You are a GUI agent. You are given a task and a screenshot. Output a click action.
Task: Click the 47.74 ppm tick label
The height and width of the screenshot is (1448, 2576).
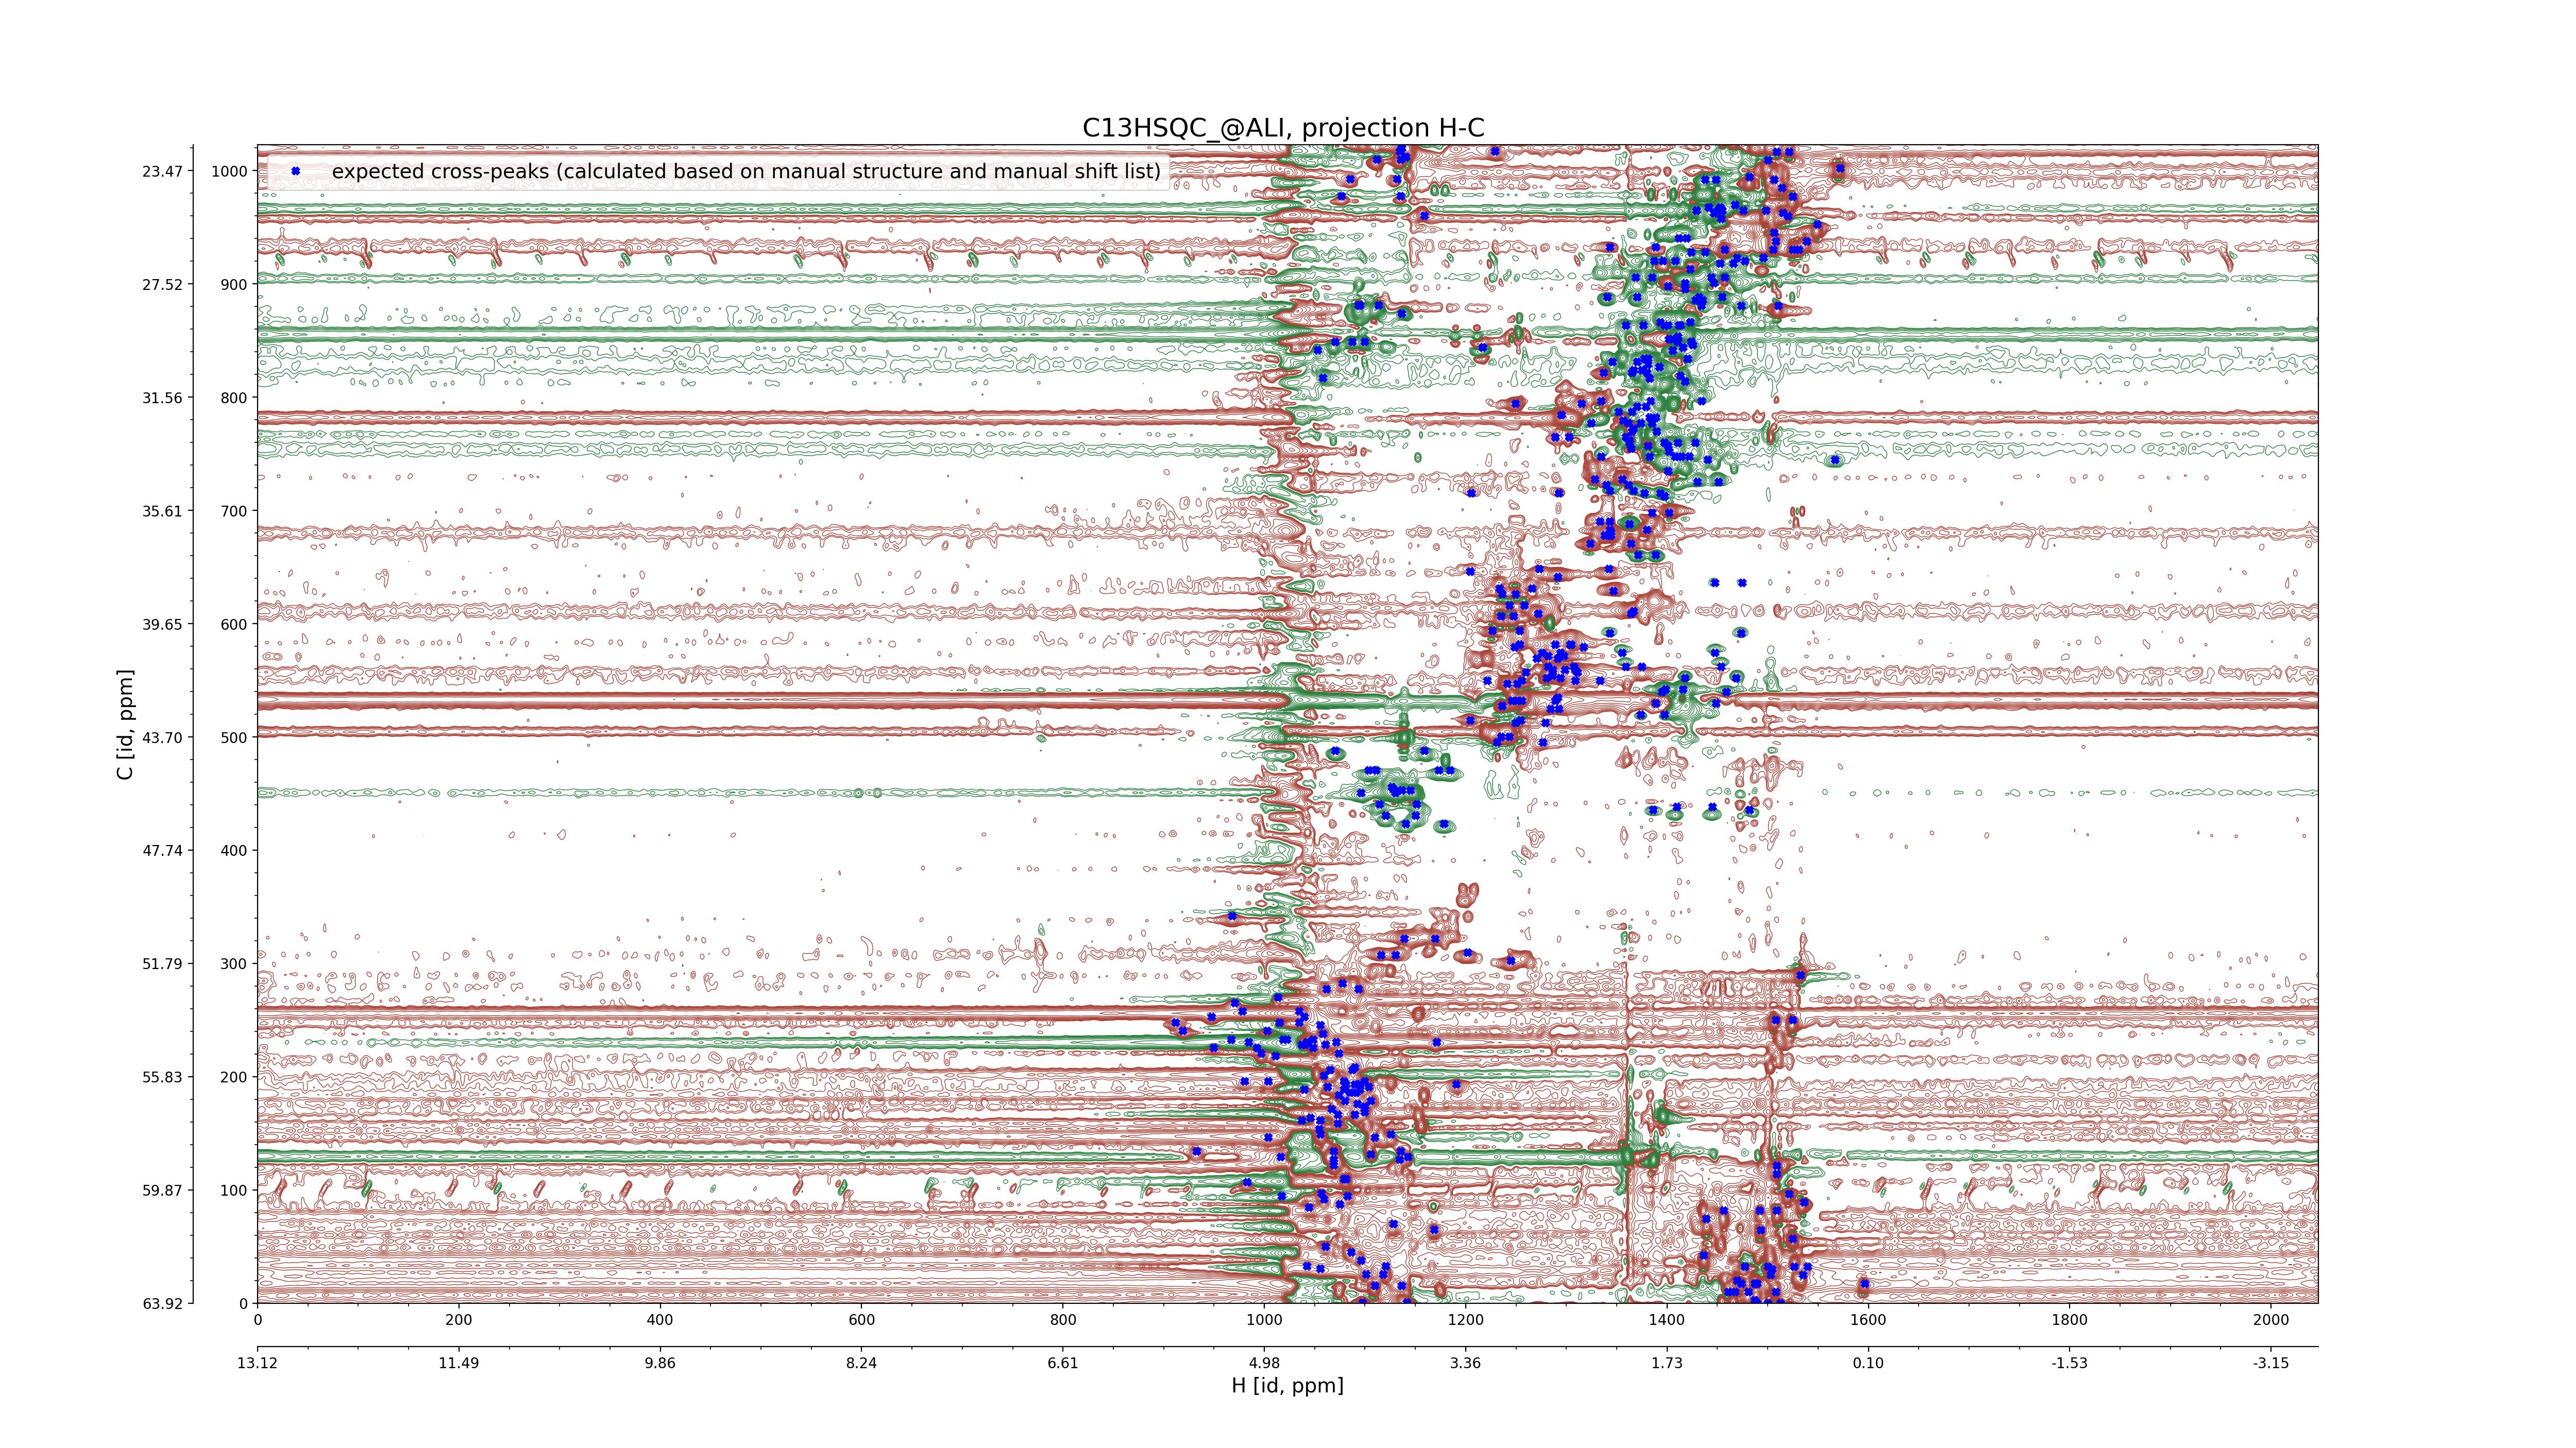point(162,850)
